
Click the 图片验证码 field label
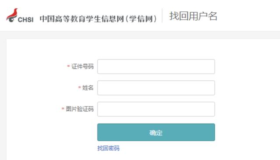coord(80,109)
